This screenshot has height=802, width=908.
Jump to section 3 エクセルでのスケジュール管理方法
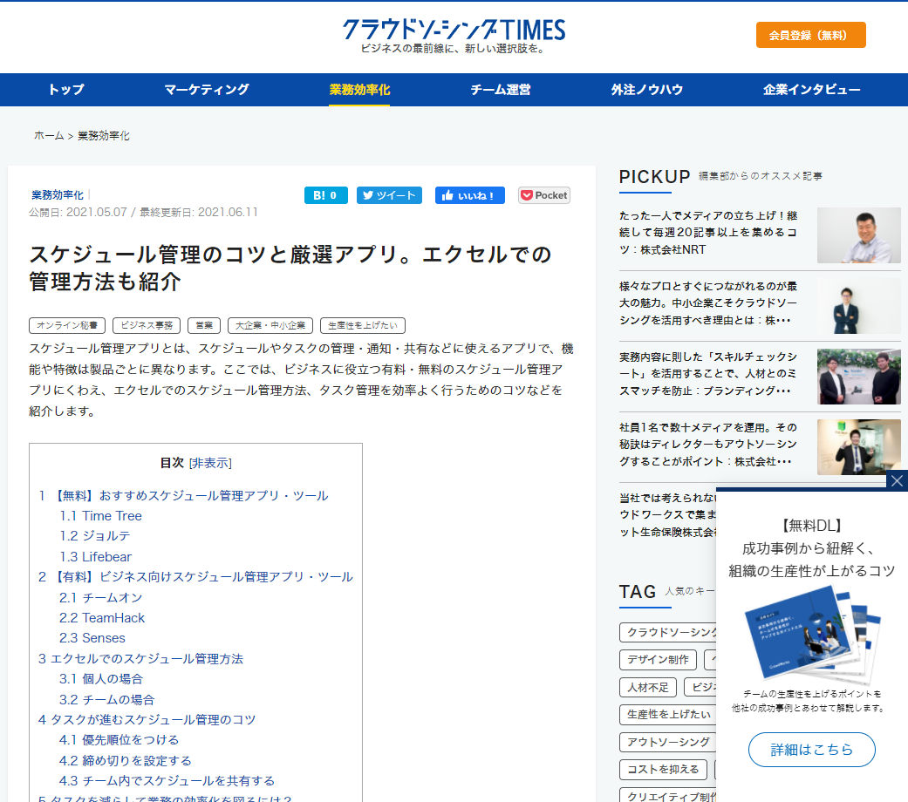140,658
